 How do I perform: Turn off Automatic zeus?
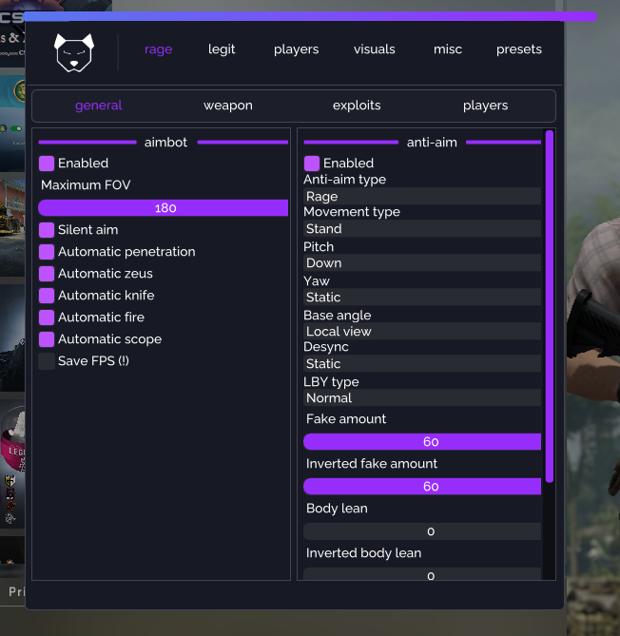click(x=47, y=274)
